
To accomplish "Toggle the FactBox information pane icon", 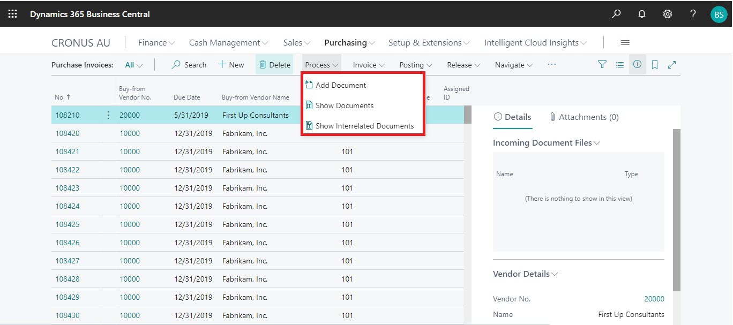I will click(637, 64).
